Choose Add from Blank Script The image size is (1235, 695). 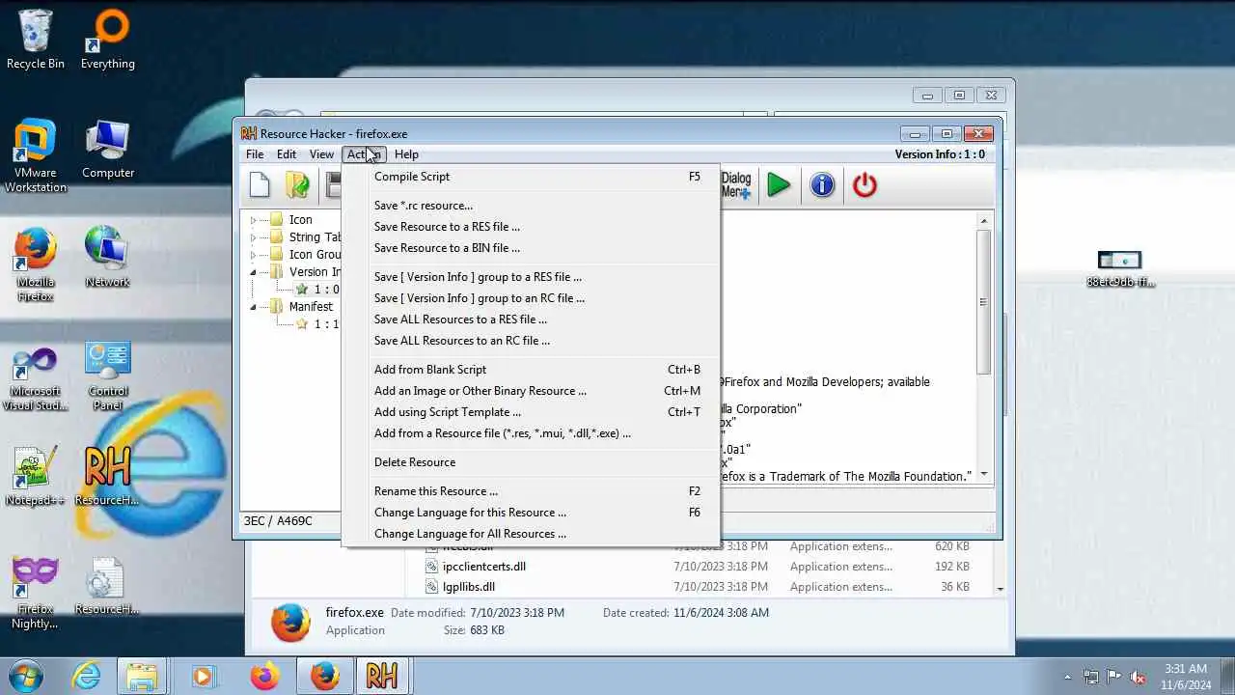[x=531, y=370]
